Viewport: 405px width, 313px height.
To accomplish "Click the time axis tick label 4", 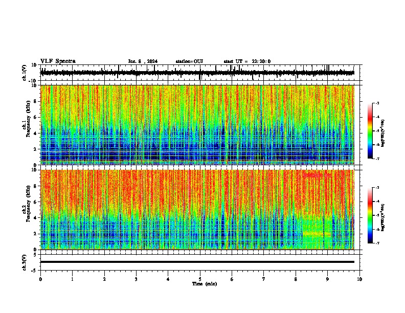I will pyautogui.click(x=168, y=279).
